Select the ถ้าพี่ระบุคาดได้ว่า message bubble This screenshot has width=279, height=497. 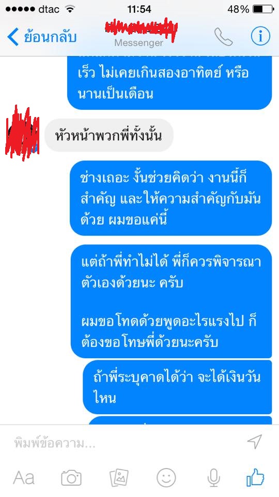[177, 387]
